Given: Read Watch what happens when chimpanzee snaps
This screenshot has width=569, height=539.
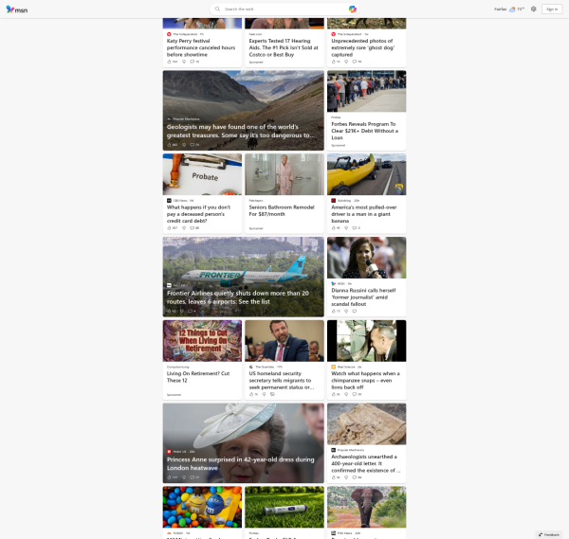Looking at the screenshot, I should (365, 380).
